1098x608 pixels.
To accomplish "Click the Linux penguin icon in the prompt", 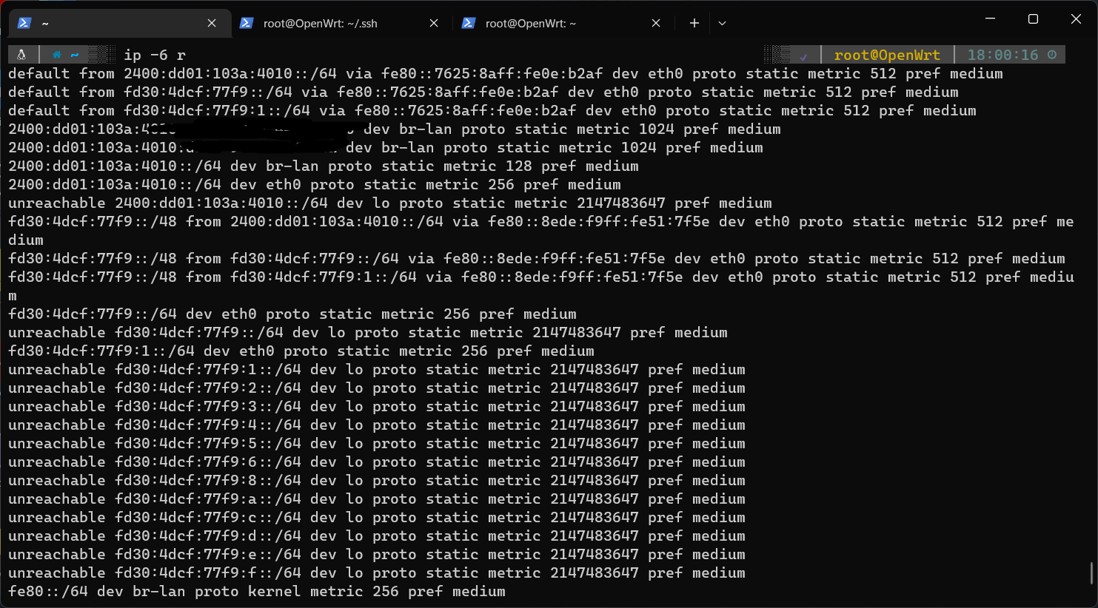I will 21,55.
